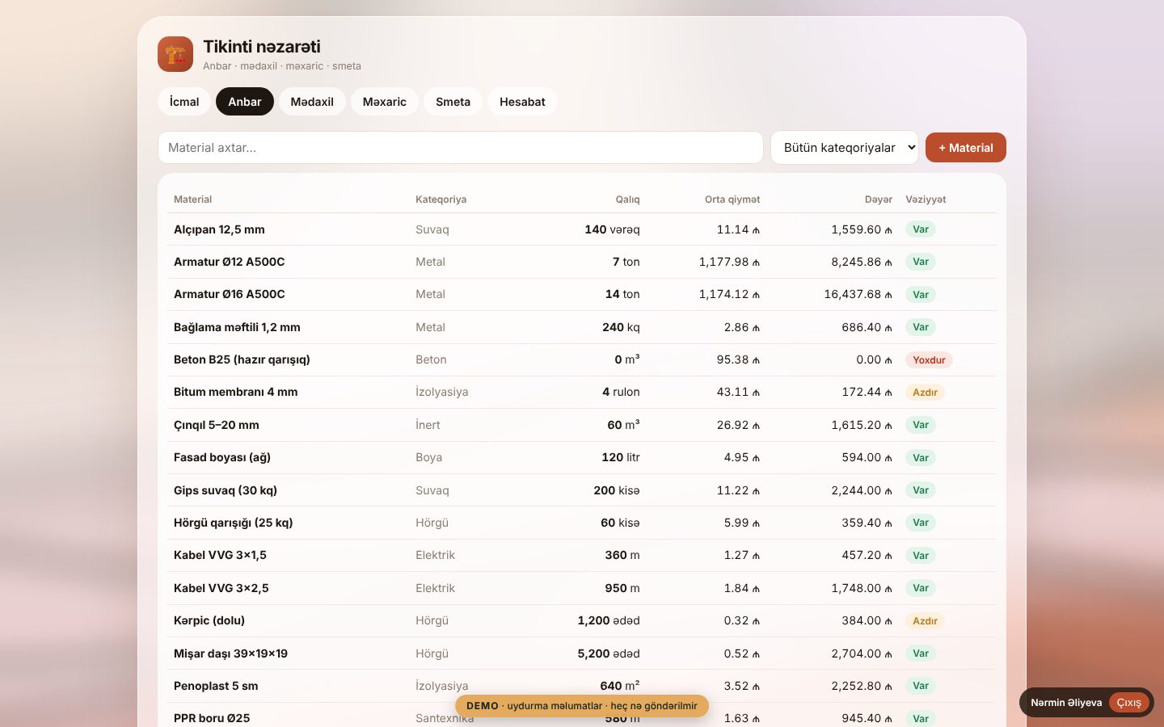Screen dimensions: 1164x727
Task: Select the Kabel VVG 3×2,5 row
Action: point(582,588)
